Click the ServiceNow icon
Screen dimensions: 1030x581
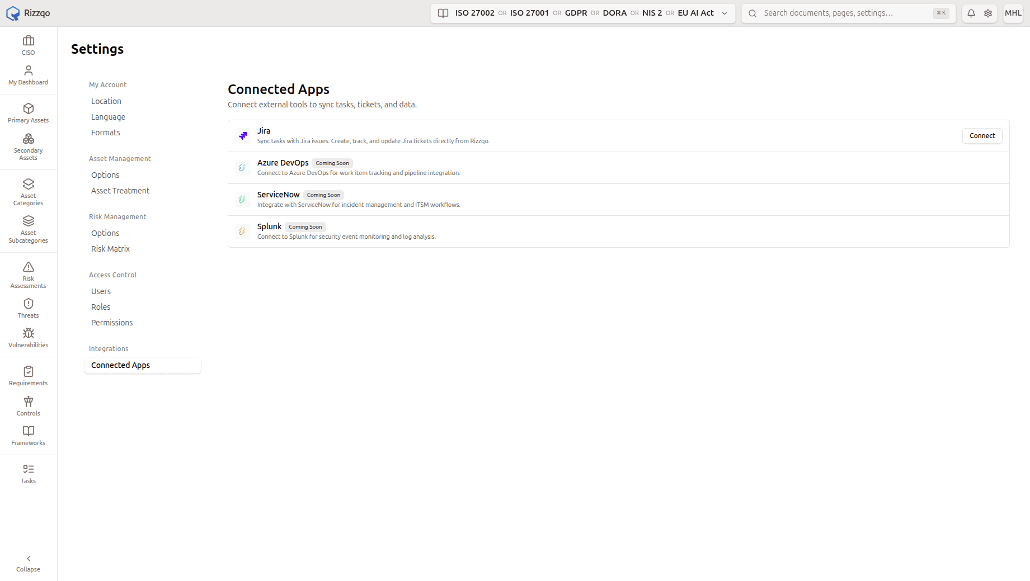(x=242, y=199)
